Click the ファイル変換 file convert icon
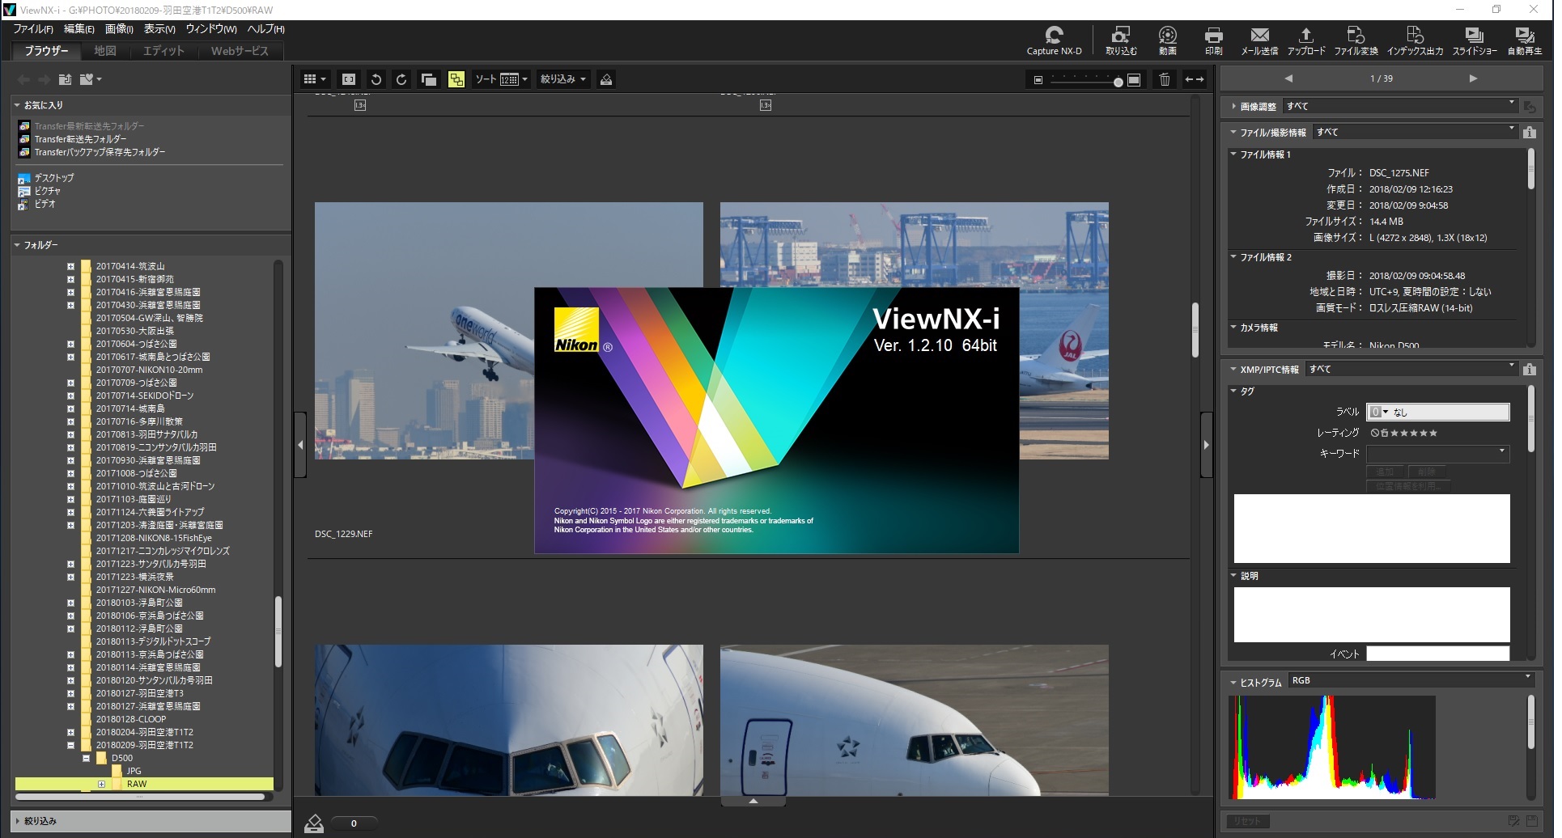1562x838 pixels. tap(1356, 40)
